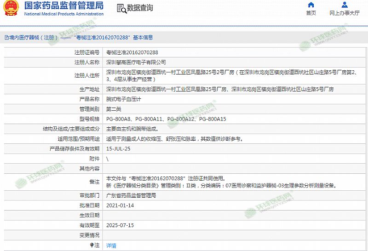Click the 网上办事大厅 person icon

pyautogui.click(x=344, y=5)
